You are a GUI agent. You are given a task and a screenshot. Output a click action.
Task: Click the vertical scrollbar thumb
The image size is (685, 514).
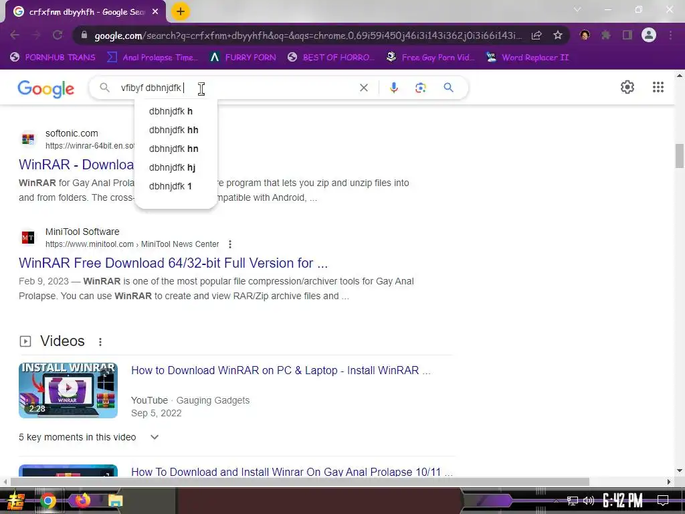680,155
